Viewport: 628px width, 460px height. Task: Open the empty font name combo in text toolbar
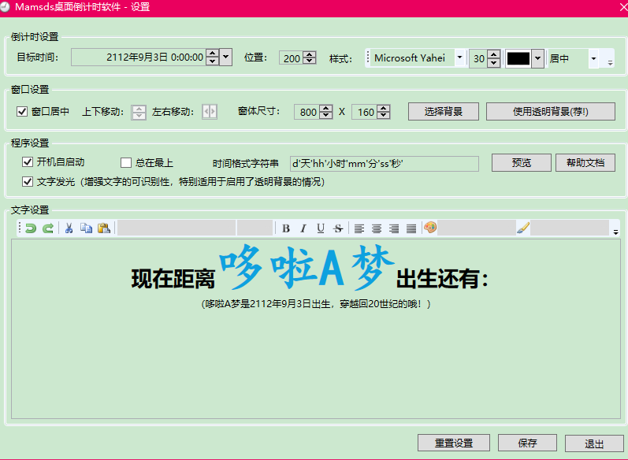pyautogui.click(x=177, y=228)
